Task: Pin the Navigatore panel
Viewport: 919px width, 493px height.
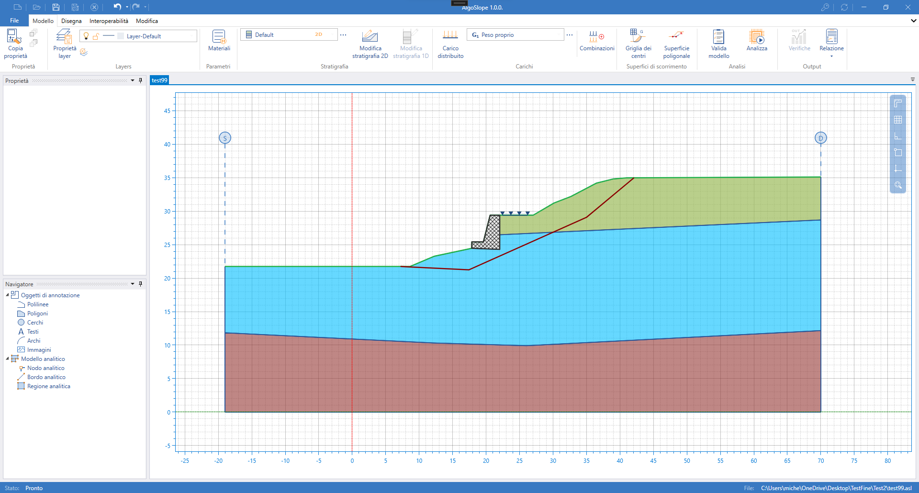Action: click(x=140, y=284)
